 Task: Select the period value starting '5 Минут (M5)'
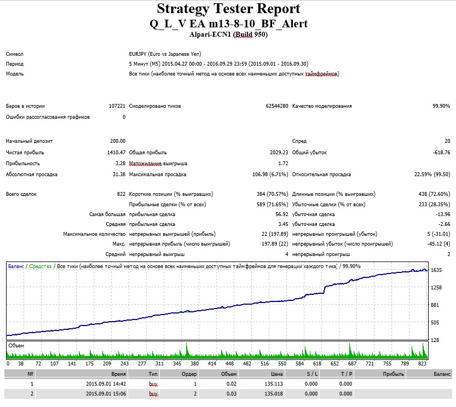tap(219, 63)
